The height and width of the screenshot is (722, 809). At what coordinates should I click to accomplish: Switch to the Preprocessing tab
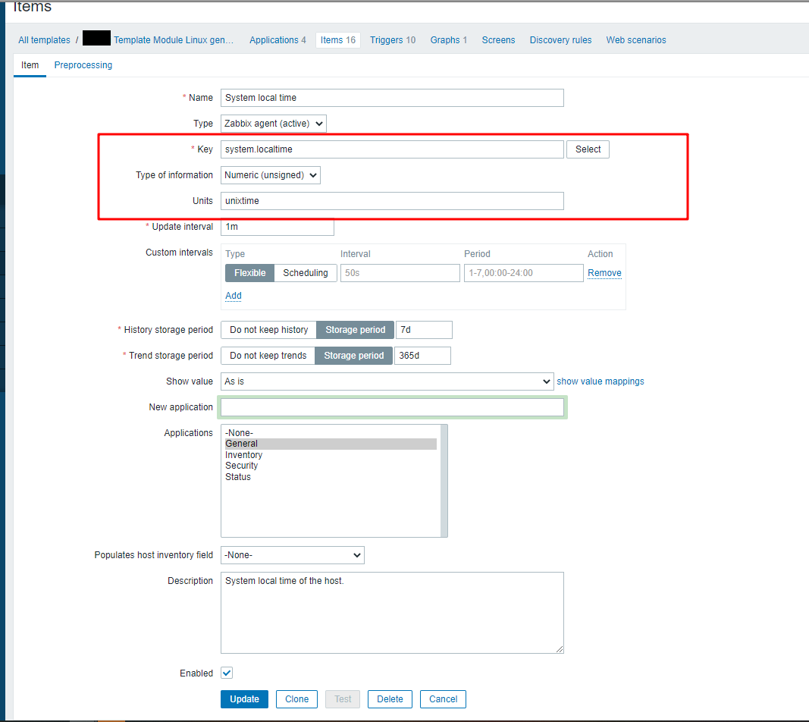(83, 65)
